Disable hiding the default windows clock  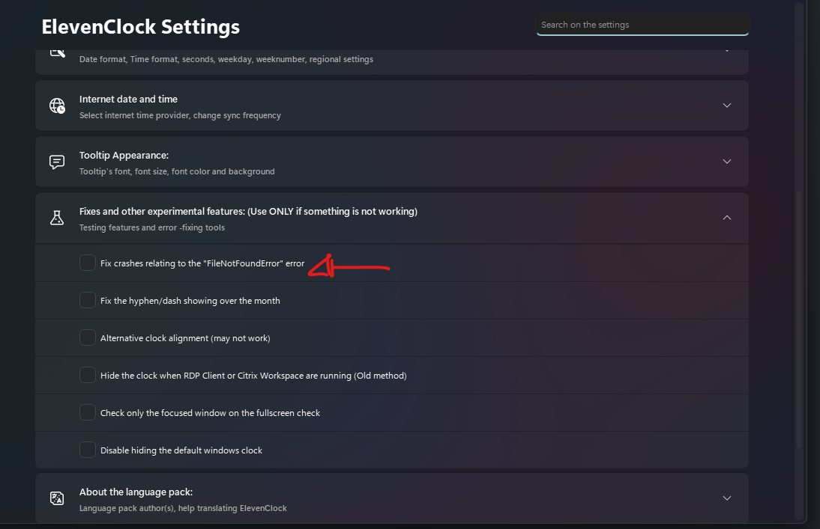click(x=88, y=449)
